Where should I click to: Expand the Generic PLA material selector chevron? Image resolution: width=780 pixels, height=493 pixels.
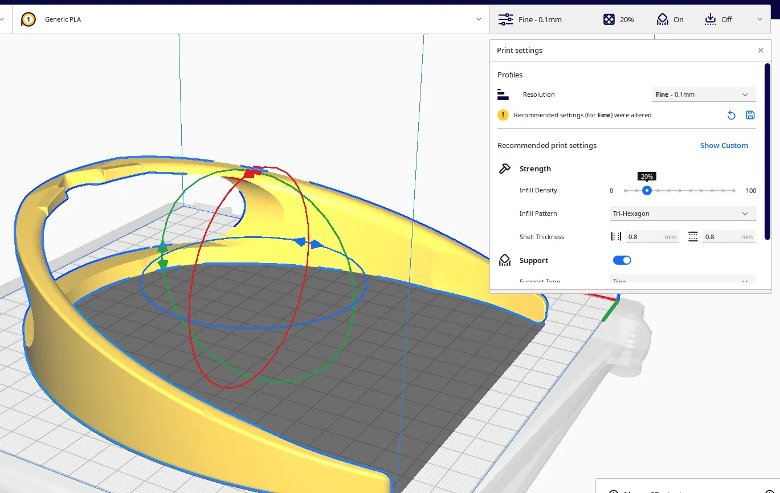click(x=479, y=20)
